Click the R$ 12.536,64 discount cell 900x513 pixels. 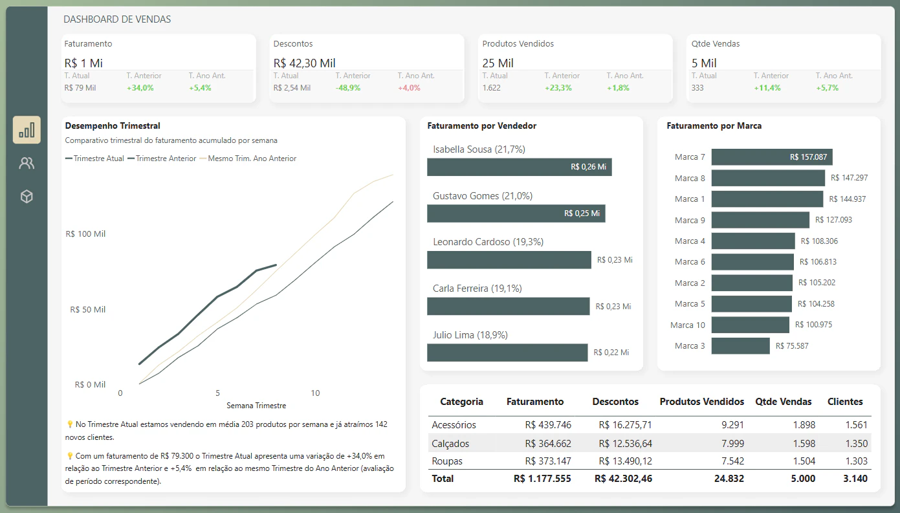pyautogui.click(x=625, y=443)
